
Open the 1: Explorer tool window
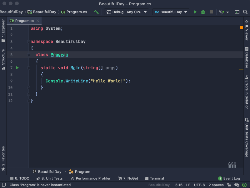click(3, 30)
